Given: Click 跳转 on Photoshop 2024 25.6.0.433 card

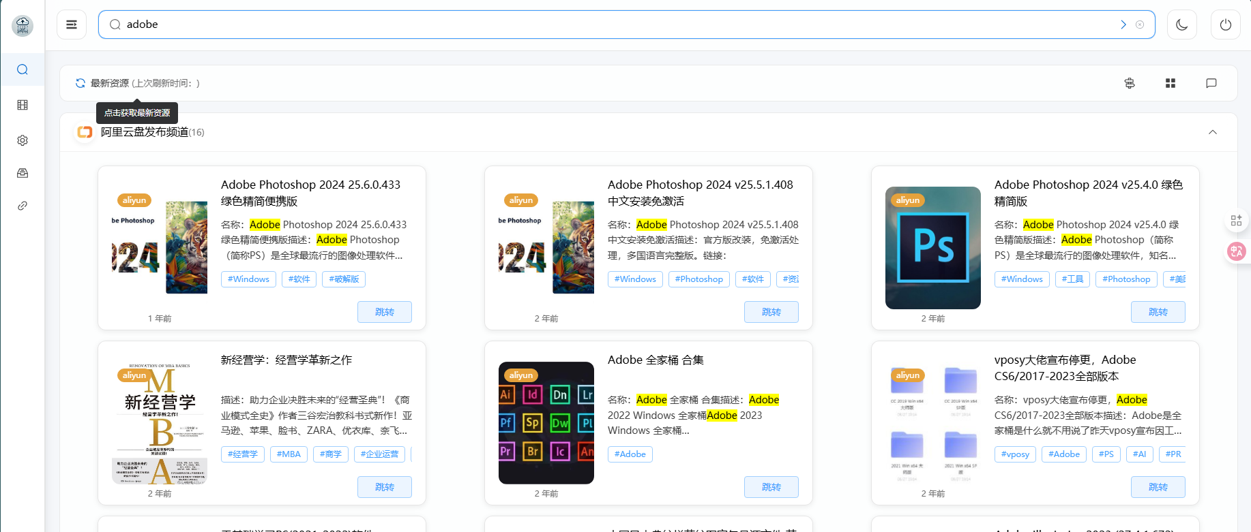Looking at the screenshot, I should [385, 312].
